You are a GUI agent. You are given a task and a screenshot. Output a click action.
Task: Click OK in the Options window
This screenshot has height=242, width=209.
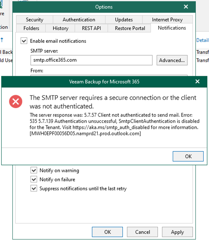tap(108, 232)
